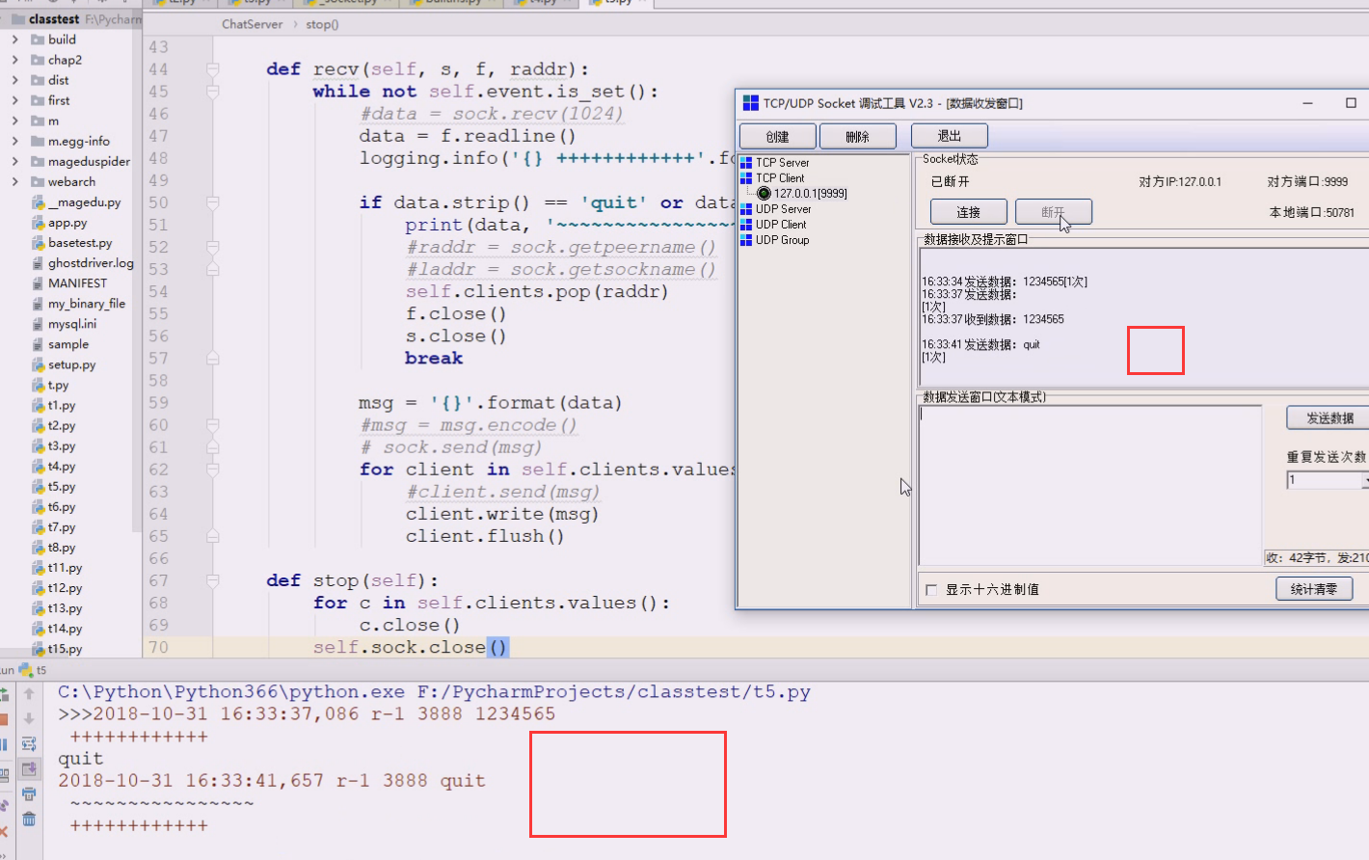Toggle soft-wrap icon in console toolbar
The height and width of the screenshot is (860, 1369).
point(29,743)
